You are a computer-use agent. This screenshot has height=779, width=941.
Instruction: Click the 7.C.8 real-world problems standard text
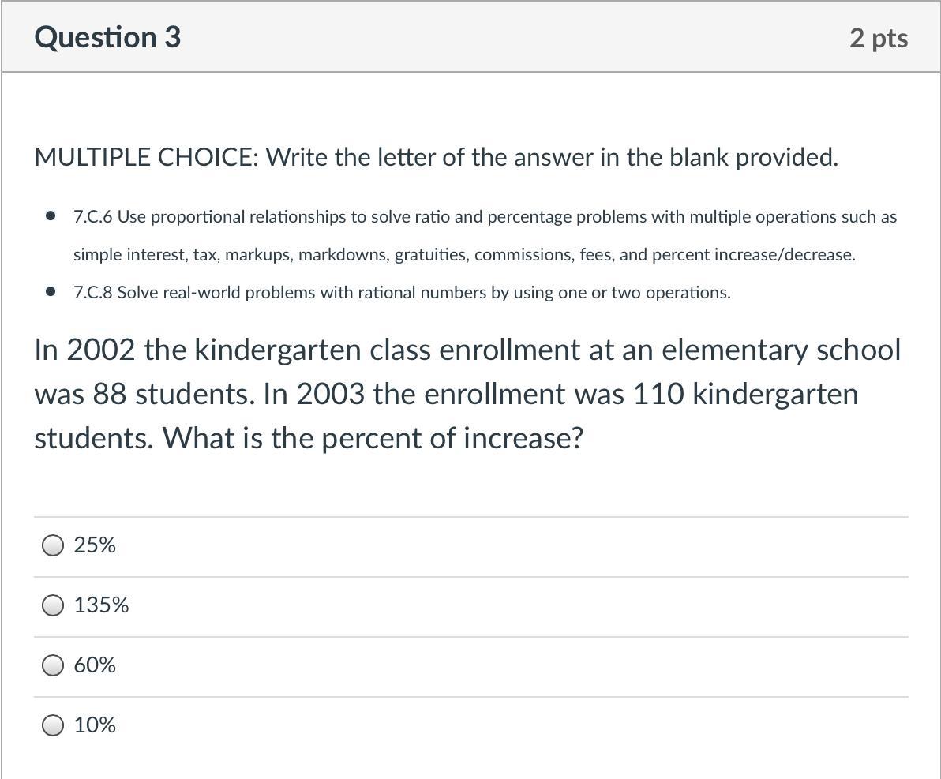point(402,293)
